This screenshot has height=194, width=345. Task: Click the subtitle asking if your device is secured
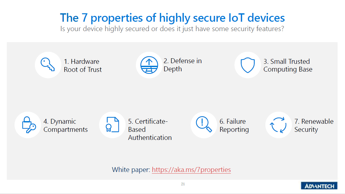pyautogui.click(x=172, y=29)
